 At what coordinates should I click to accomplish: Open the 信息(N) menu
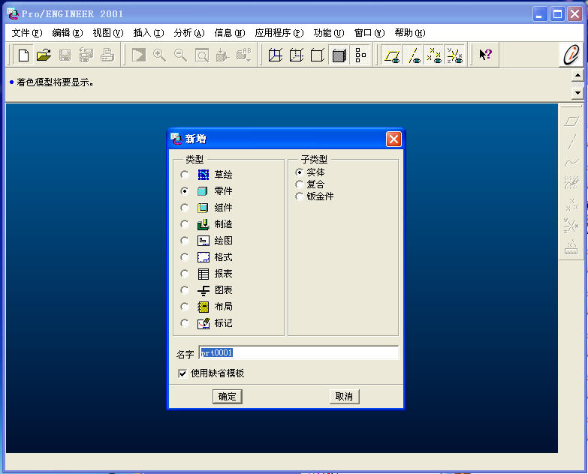pos(230,33)
